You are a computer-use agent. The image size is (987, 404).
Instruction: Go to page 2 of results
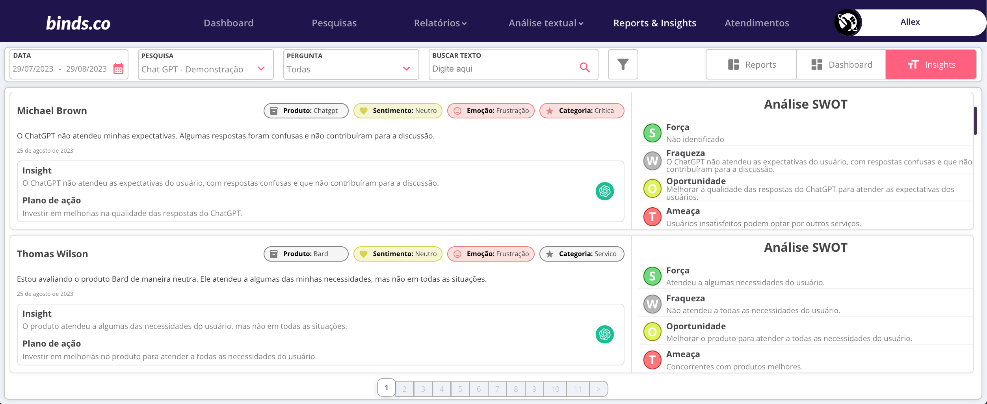(x=404, y=389)
